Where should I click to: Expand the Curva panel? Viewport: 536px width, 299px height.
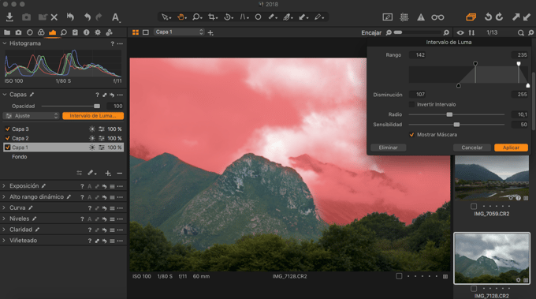coord(4,207)
